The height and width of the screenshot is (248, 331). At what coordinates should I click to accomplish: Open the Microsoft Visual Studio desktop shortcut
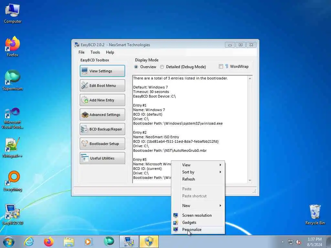coord(13,118)
